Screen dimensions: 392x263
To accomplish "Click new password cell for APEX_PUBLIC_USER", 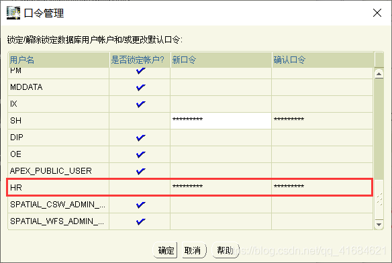I will (x=221, y=171).
